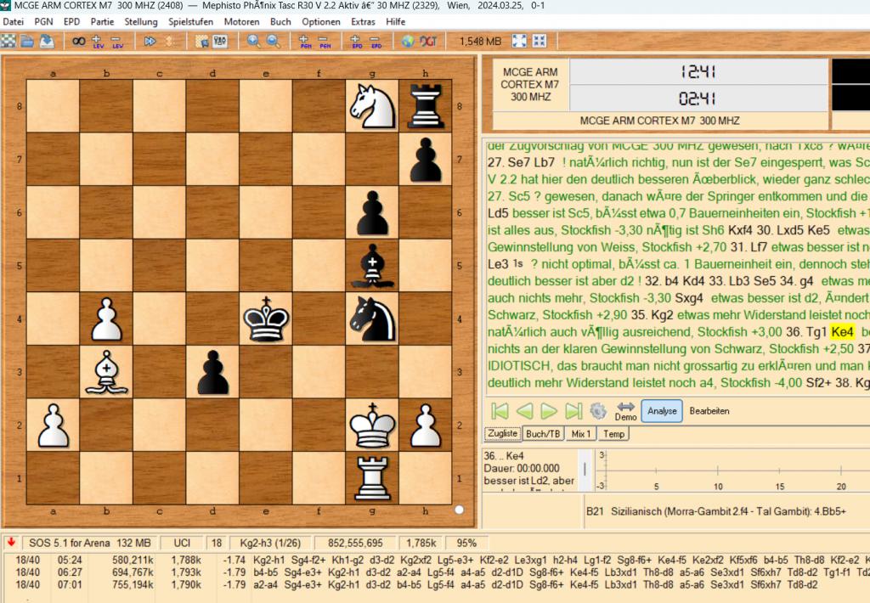This screenshot has width=870, height=603.
Task: Toggle the Analyse button
Action: [x=662, y=411]
